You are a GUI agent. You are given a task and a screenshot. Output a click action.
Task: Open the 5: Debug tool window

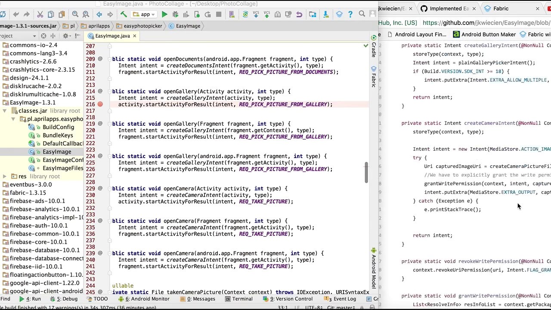click(66, 299)
